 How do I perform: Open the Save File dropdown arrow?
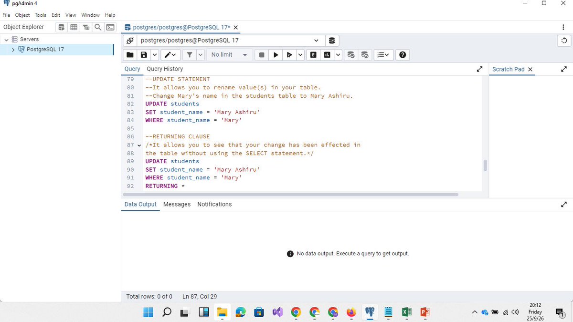(x=155, y=55)
